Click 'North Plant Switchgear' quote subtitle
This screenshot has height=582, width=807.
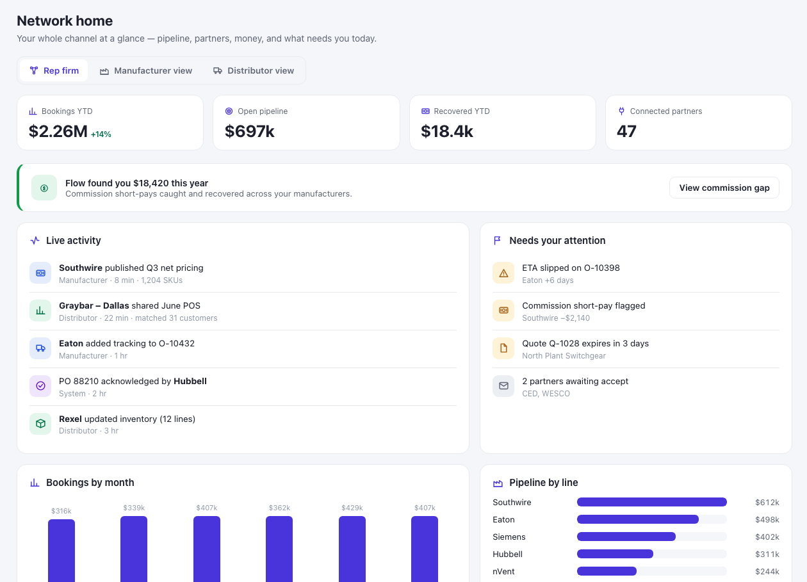[x=564, y=355]
